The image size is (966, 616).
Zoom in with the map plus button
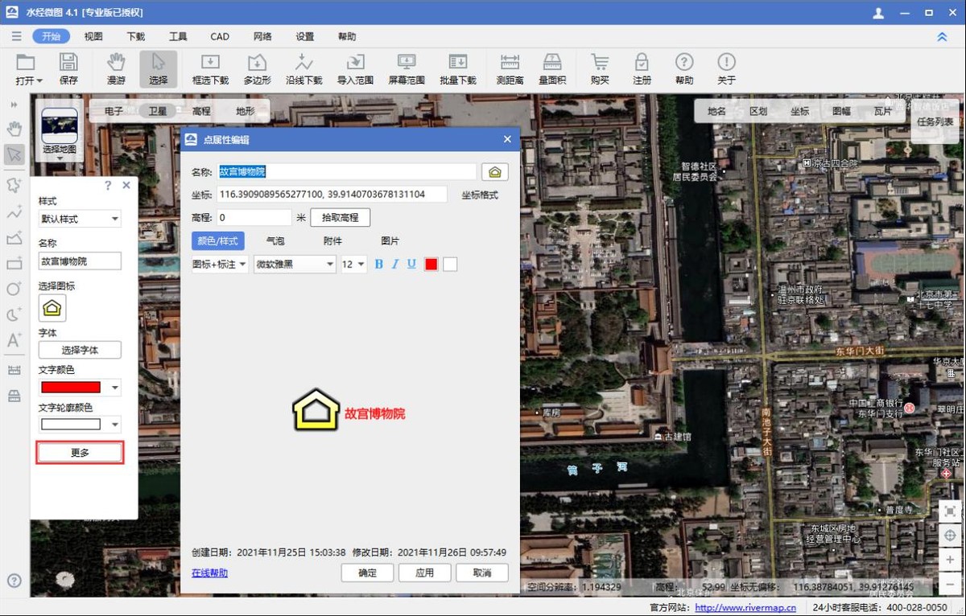950,560
